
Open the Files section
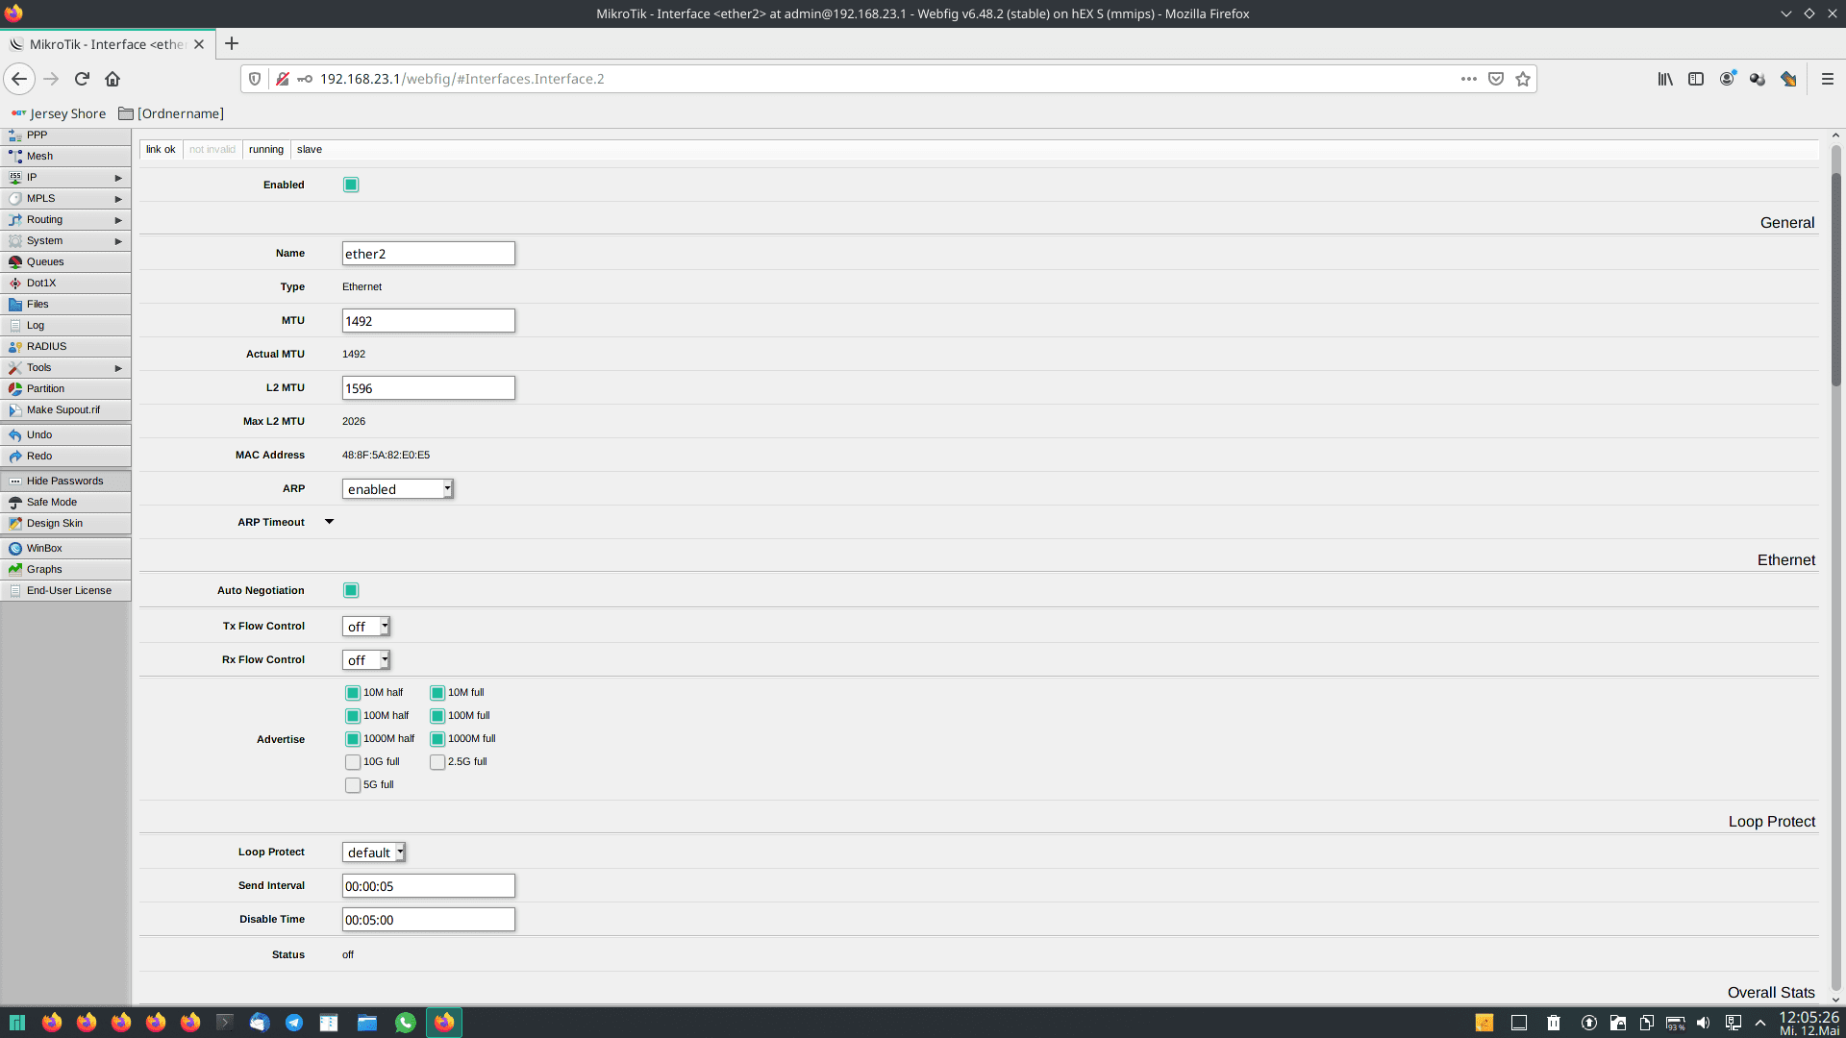click(x=65, y=305)
